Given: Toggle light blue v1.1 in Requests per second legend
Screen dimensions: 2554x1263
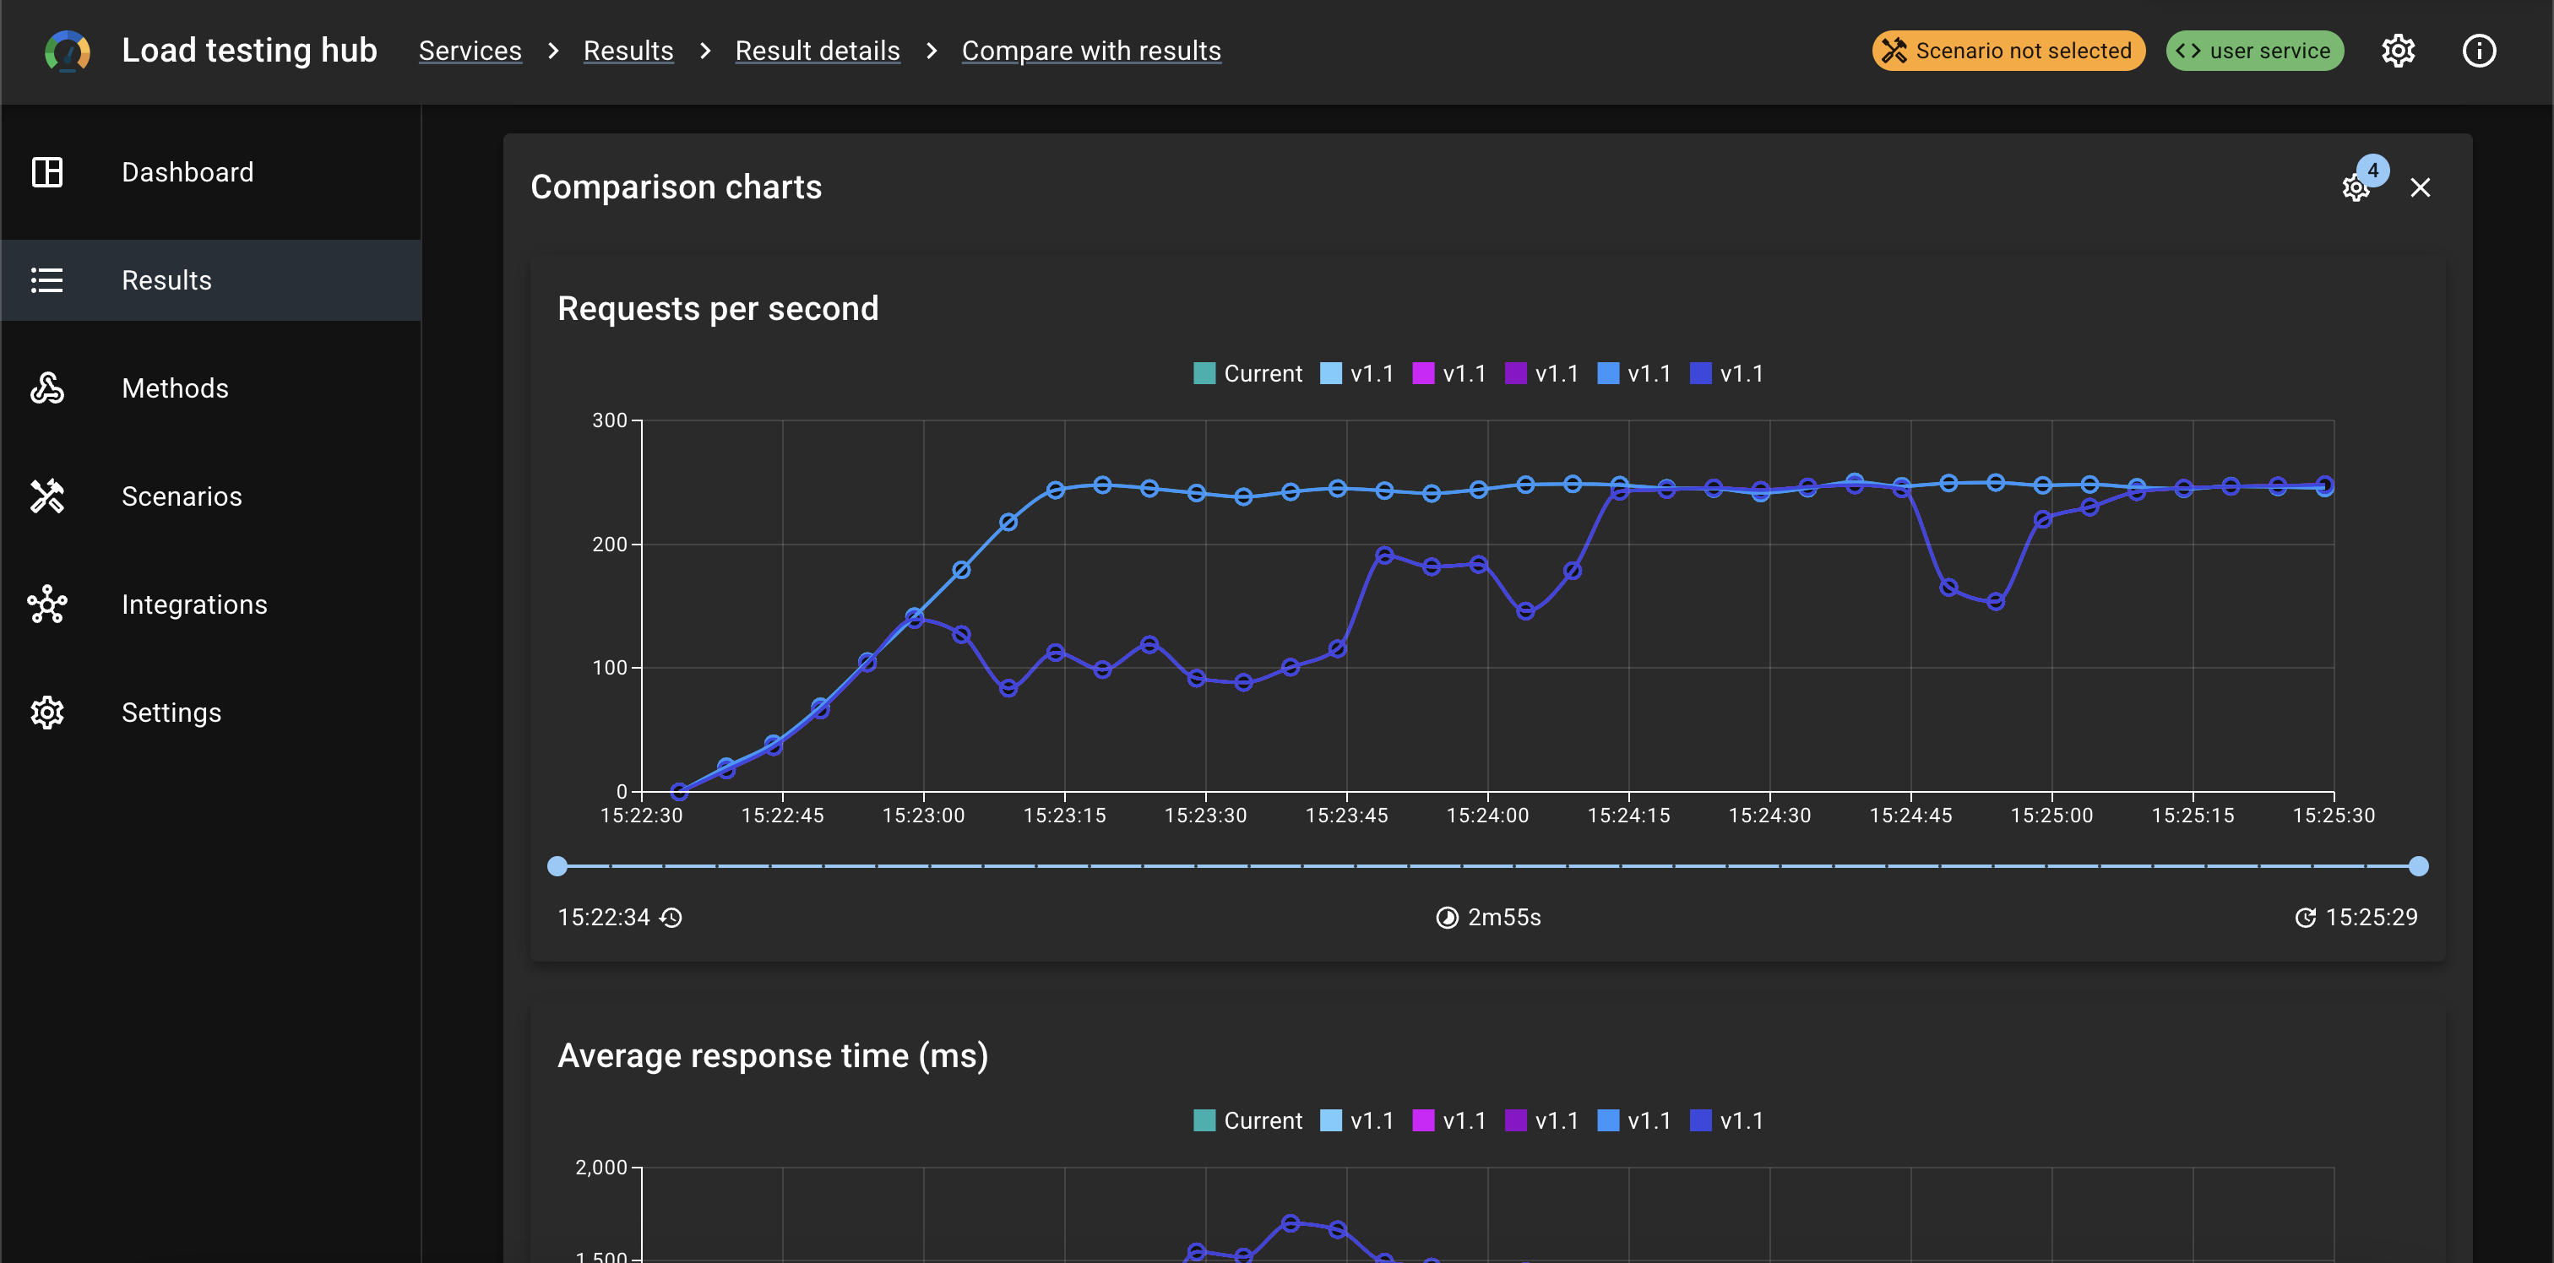Looking at the screenshot, I should (1357, 374).
